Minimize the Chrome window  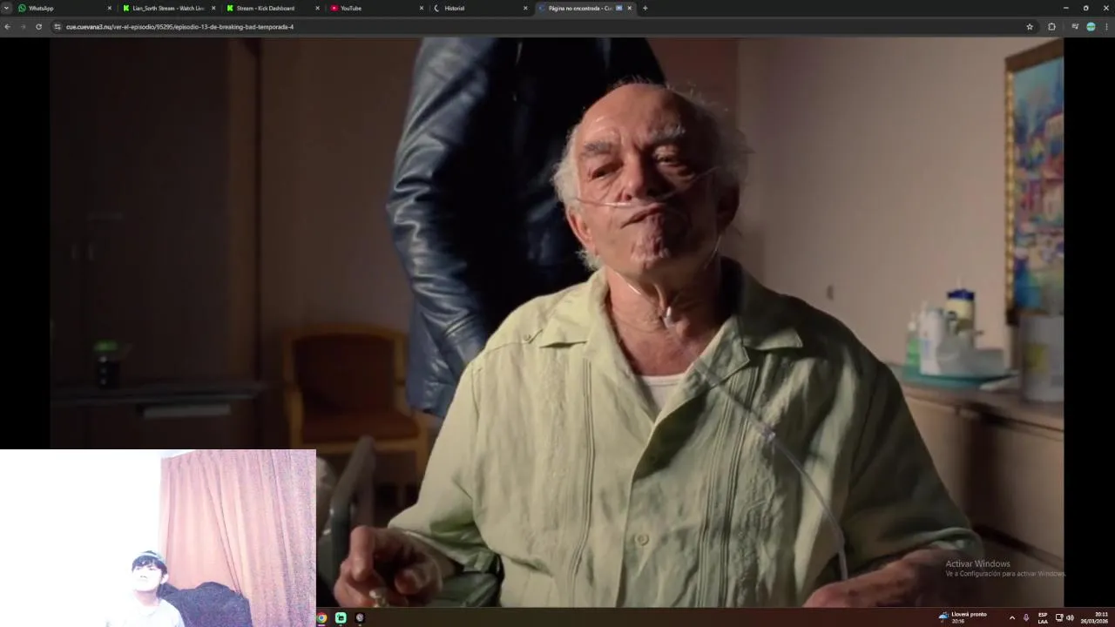click(x=1065, y=8)
